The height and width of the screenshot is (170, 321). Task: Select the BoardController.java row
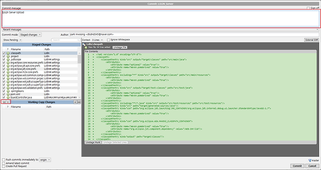(x=40, y=97)
